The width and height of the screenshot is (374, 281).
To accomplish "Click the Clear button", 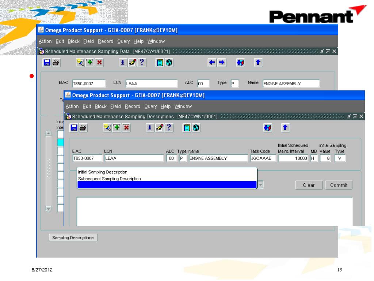I will coord(309,185).
